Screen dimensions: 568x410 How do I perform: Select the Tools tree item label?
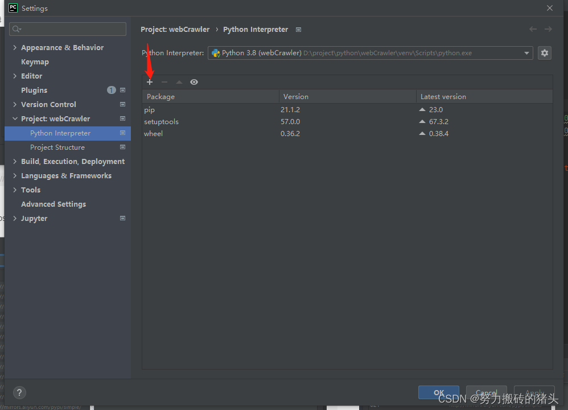tap(31, 190)
